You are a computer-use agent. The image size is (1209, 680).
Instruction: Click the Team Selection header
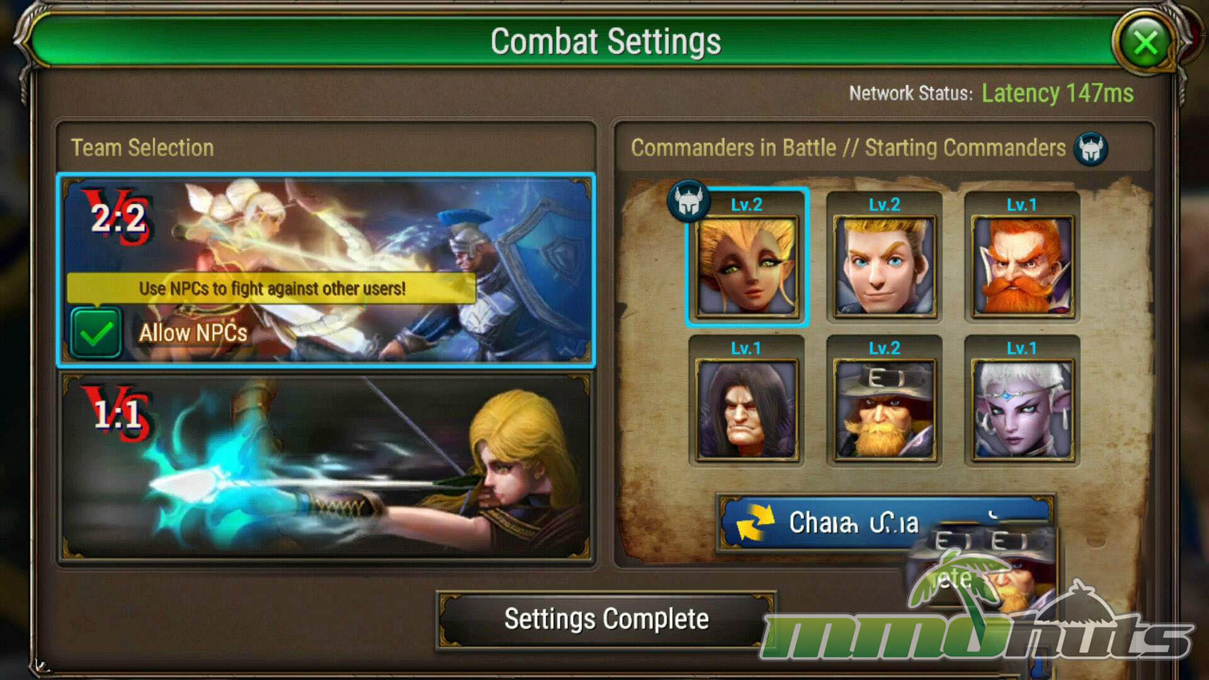(x=142, y=148)
